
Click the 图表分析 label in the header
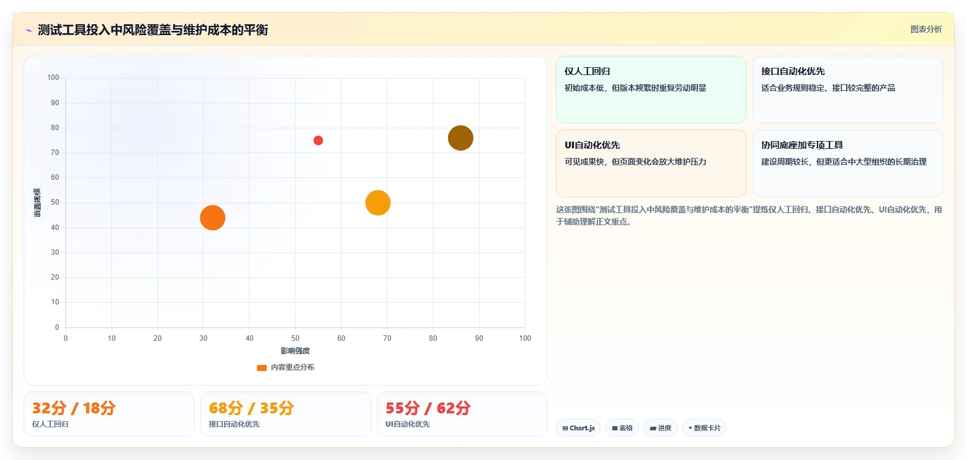(x=926, y=29)
